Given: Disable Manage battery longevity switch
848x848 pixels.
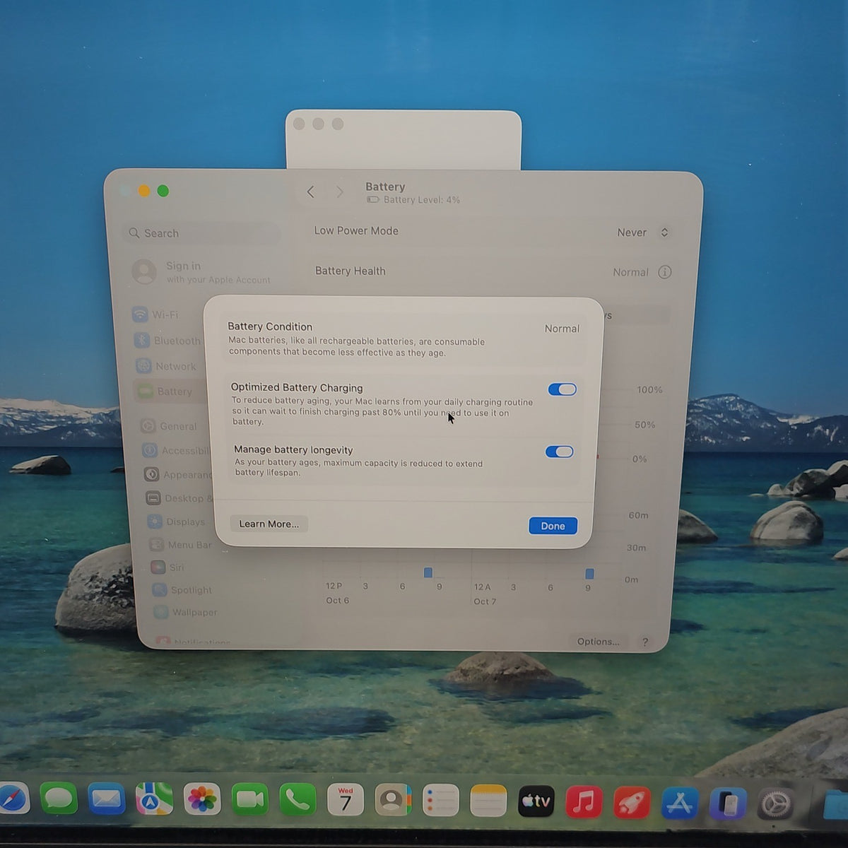Looking at the screenshot, I should (x=560, y=452).
